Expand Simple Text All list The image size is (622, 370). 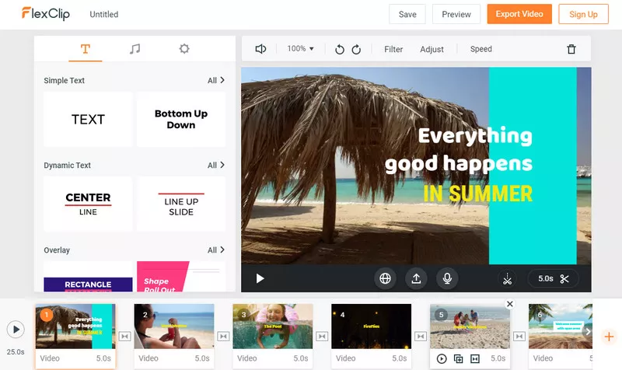click(216, 80)
